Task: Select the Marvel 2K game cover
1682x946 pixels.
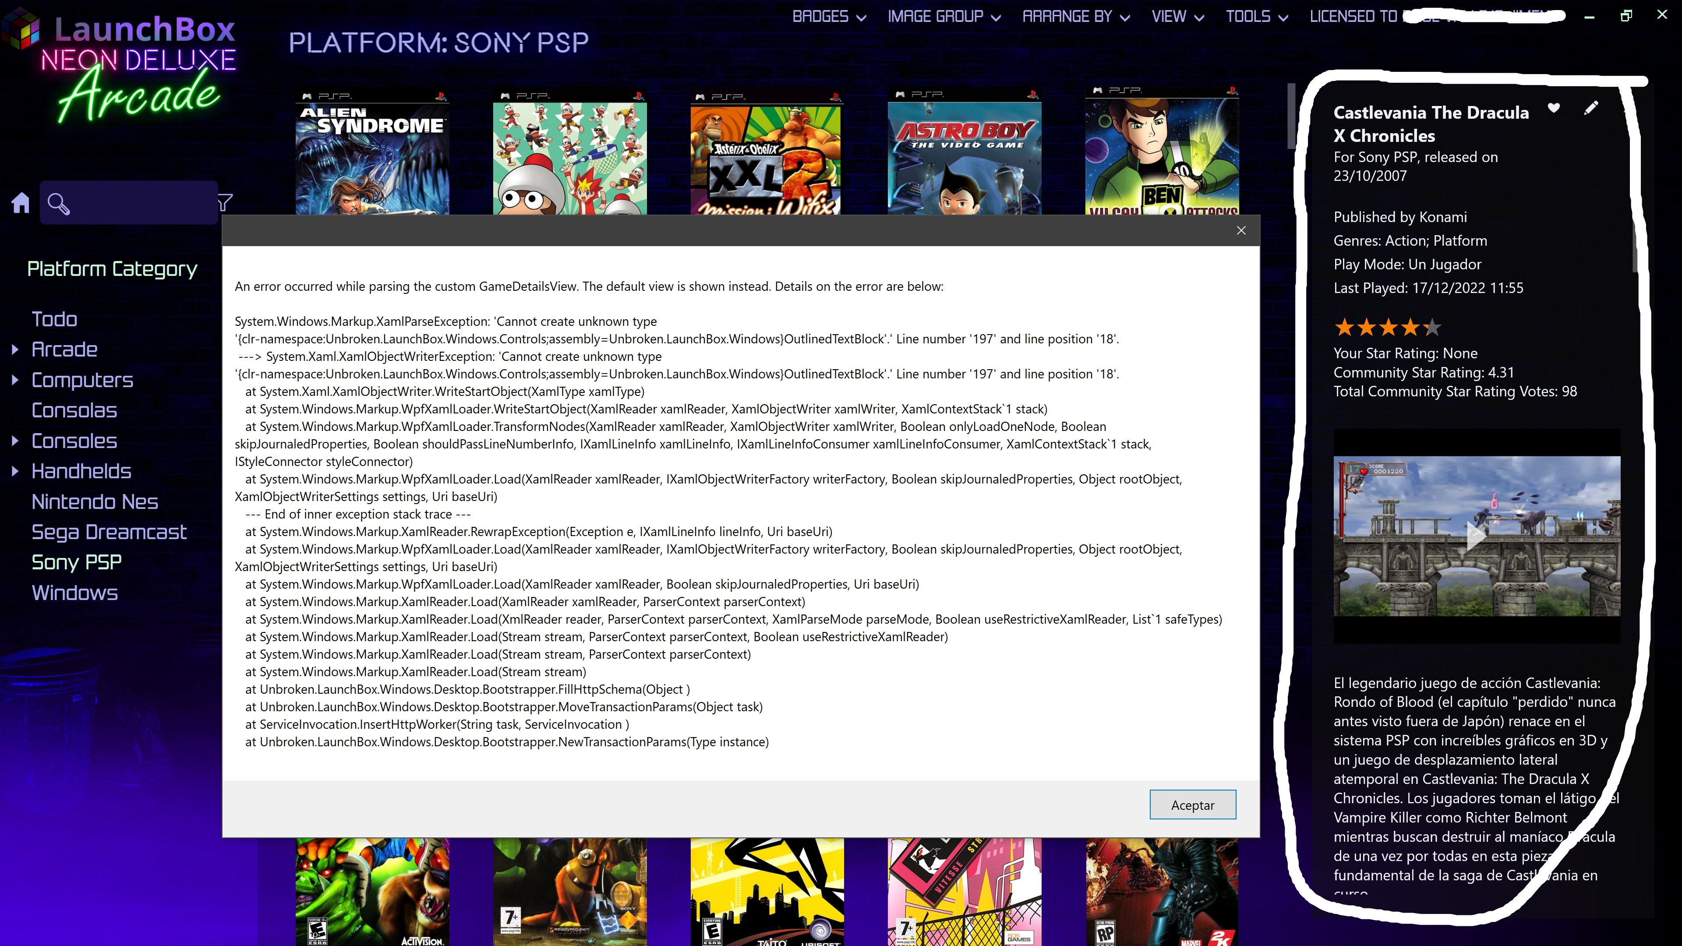Action: (x=1162, y=892)
